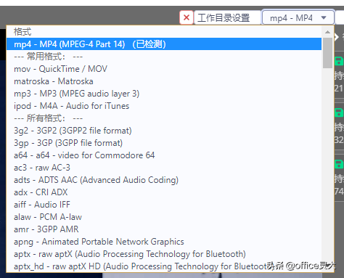Click the red X clear button
The width and height of the screenshot is (344, 278).
pos(187,17)
